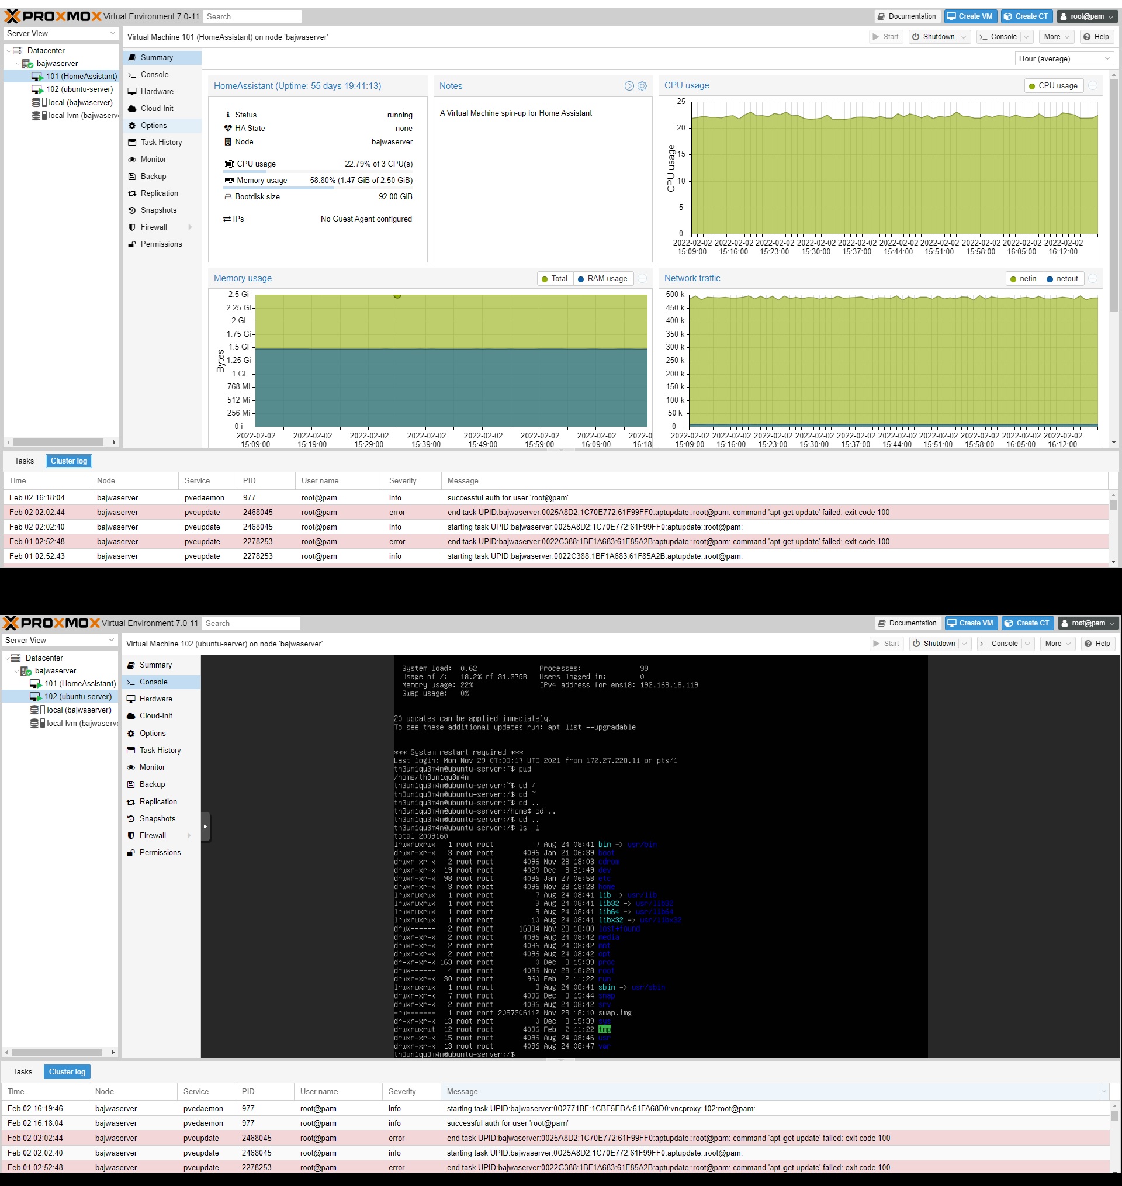Open Firewall in upper VM menu

tap(154, 227)
